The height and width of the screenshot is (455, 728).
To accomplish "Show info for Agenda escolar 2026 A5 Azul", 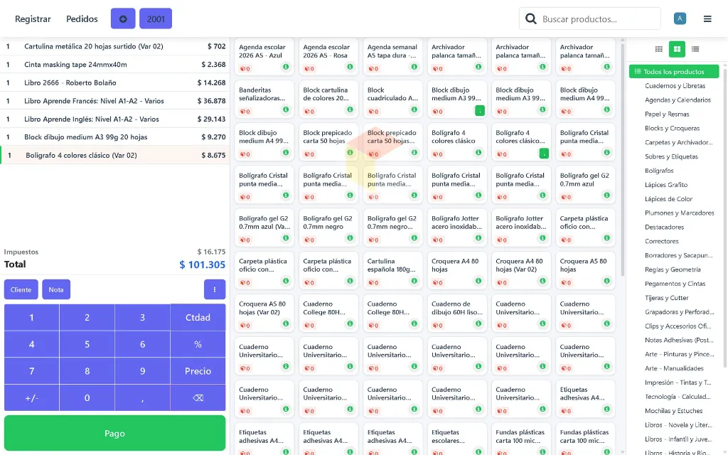I will coord(286,67).
